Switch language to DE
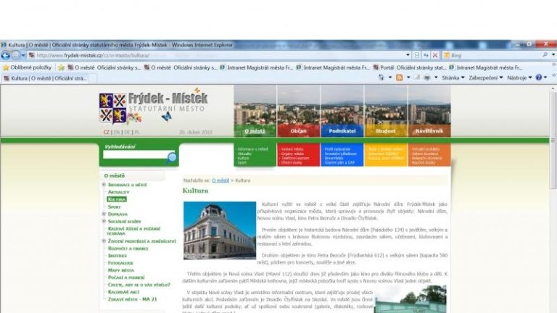Image resolution: width=557 pixels, height=313 pixels. pos(127,132)
